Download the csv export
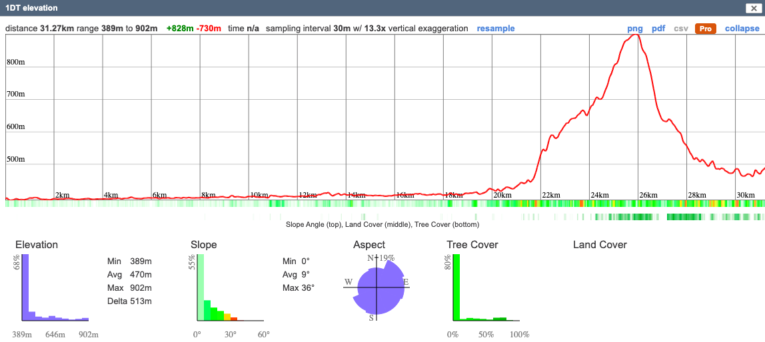 click(681, 29)
